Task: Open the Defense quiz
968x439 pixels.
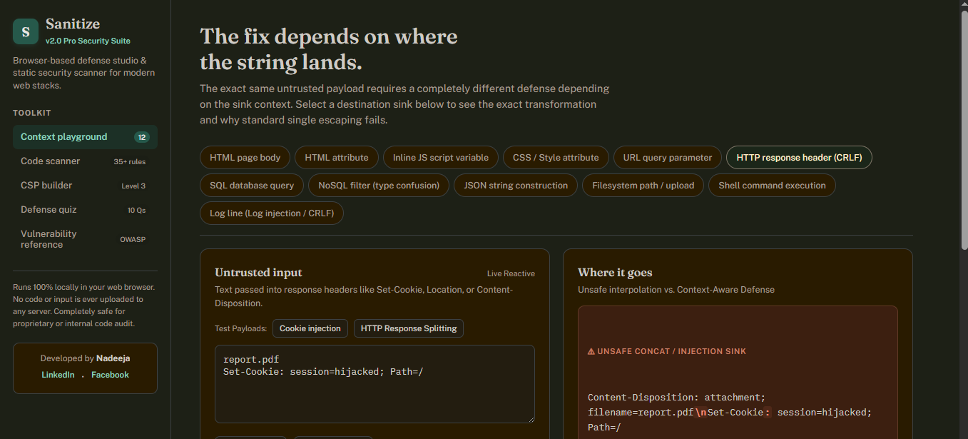Action: (85, 210)
